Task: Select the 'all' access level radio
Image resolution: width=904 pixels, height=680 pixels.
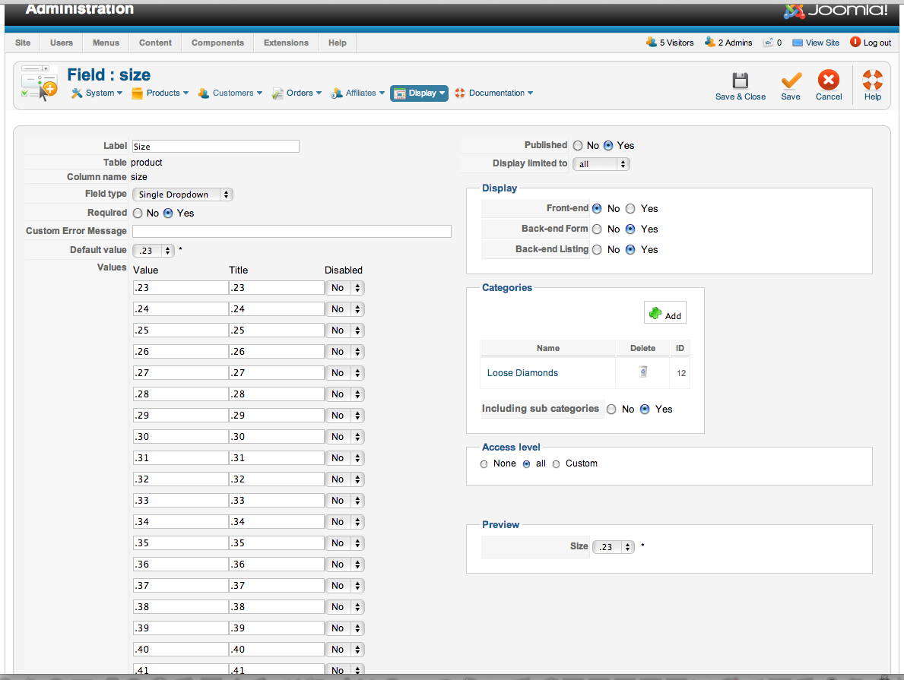Action: pyautogui.click(x=526, y=464)
